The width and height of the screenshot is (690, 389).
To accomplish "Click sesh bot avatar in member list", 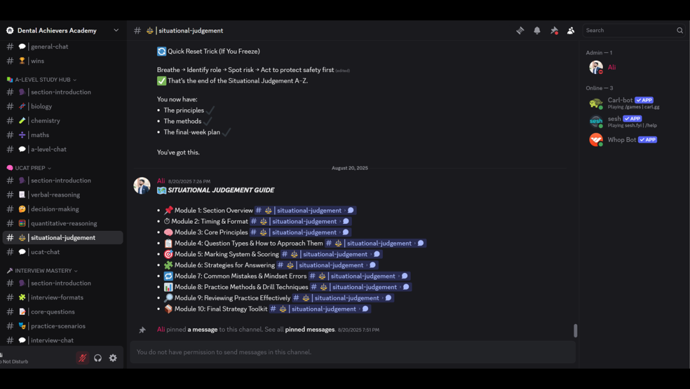I will (596, 121).
